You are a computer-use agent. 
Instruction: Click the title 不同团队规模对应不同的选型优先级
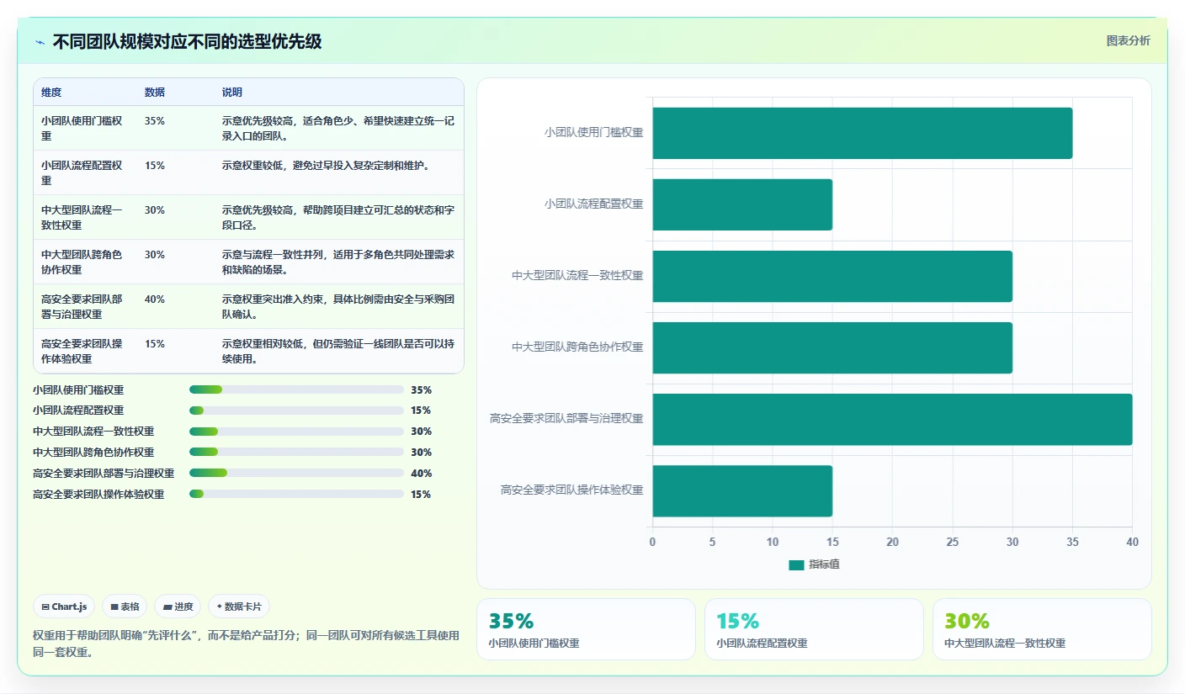coord(187,41)
